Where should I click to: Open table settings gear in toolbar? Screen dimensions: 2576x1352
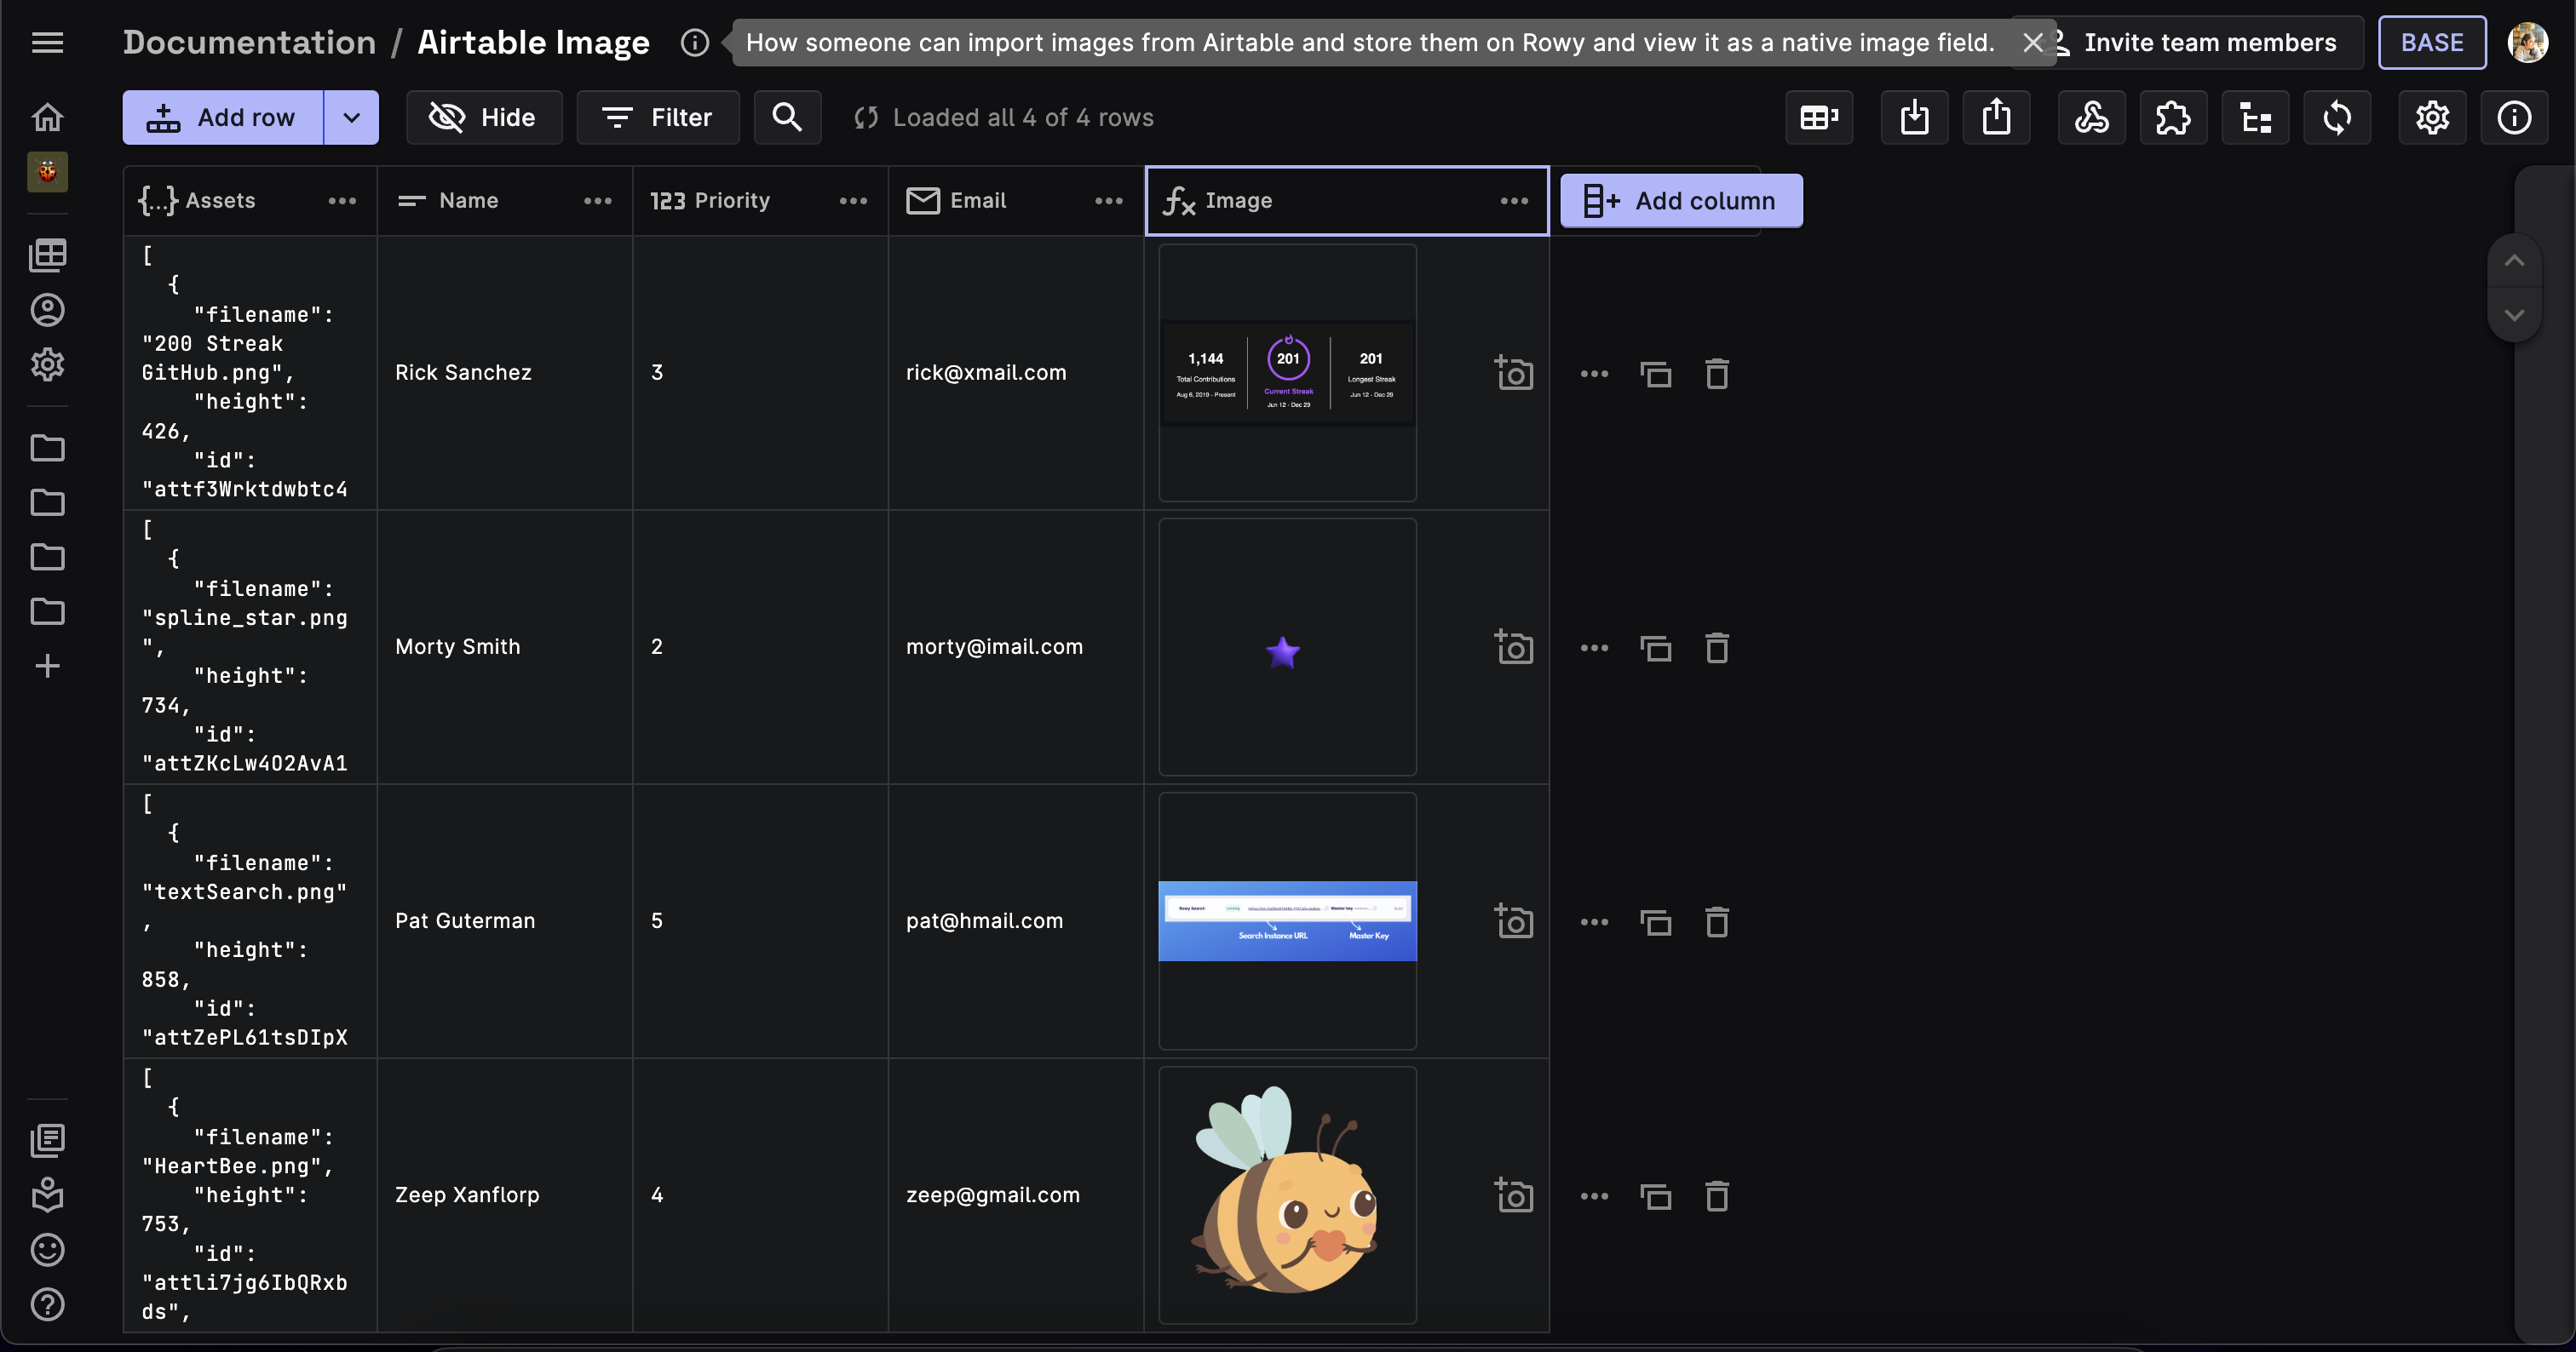tap(2432, 117)
